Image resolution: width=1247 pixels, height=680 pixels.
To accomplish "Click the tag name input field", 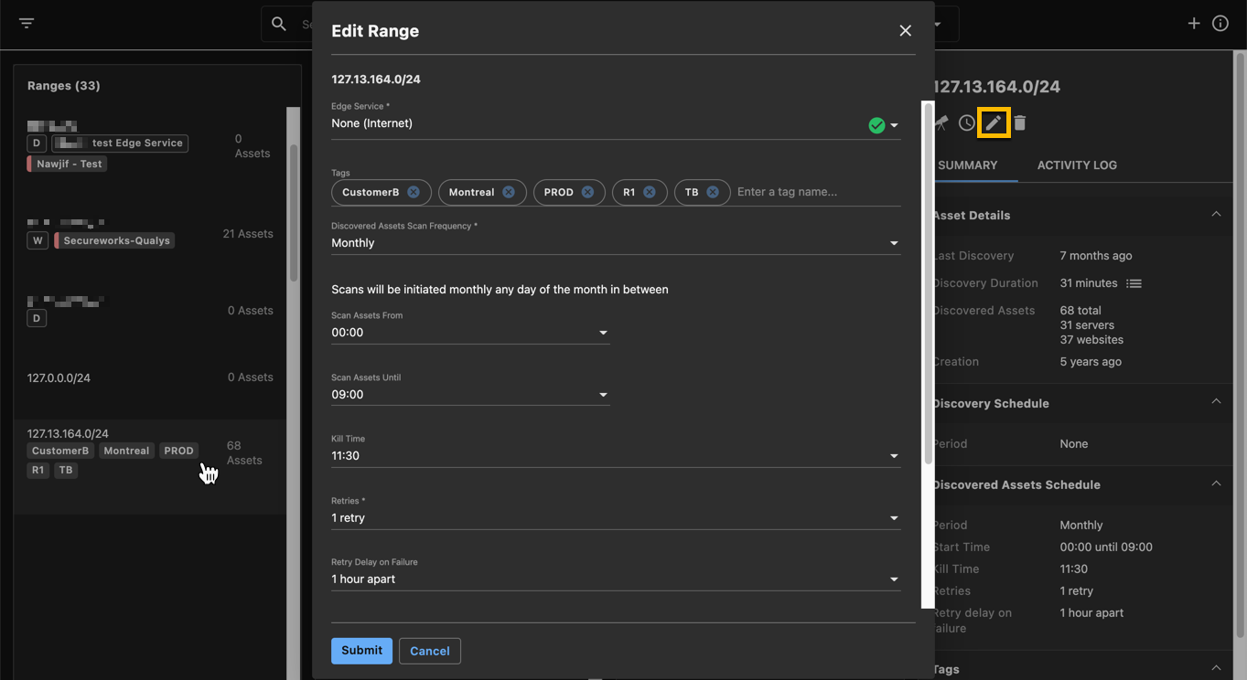I will (818, 192).
